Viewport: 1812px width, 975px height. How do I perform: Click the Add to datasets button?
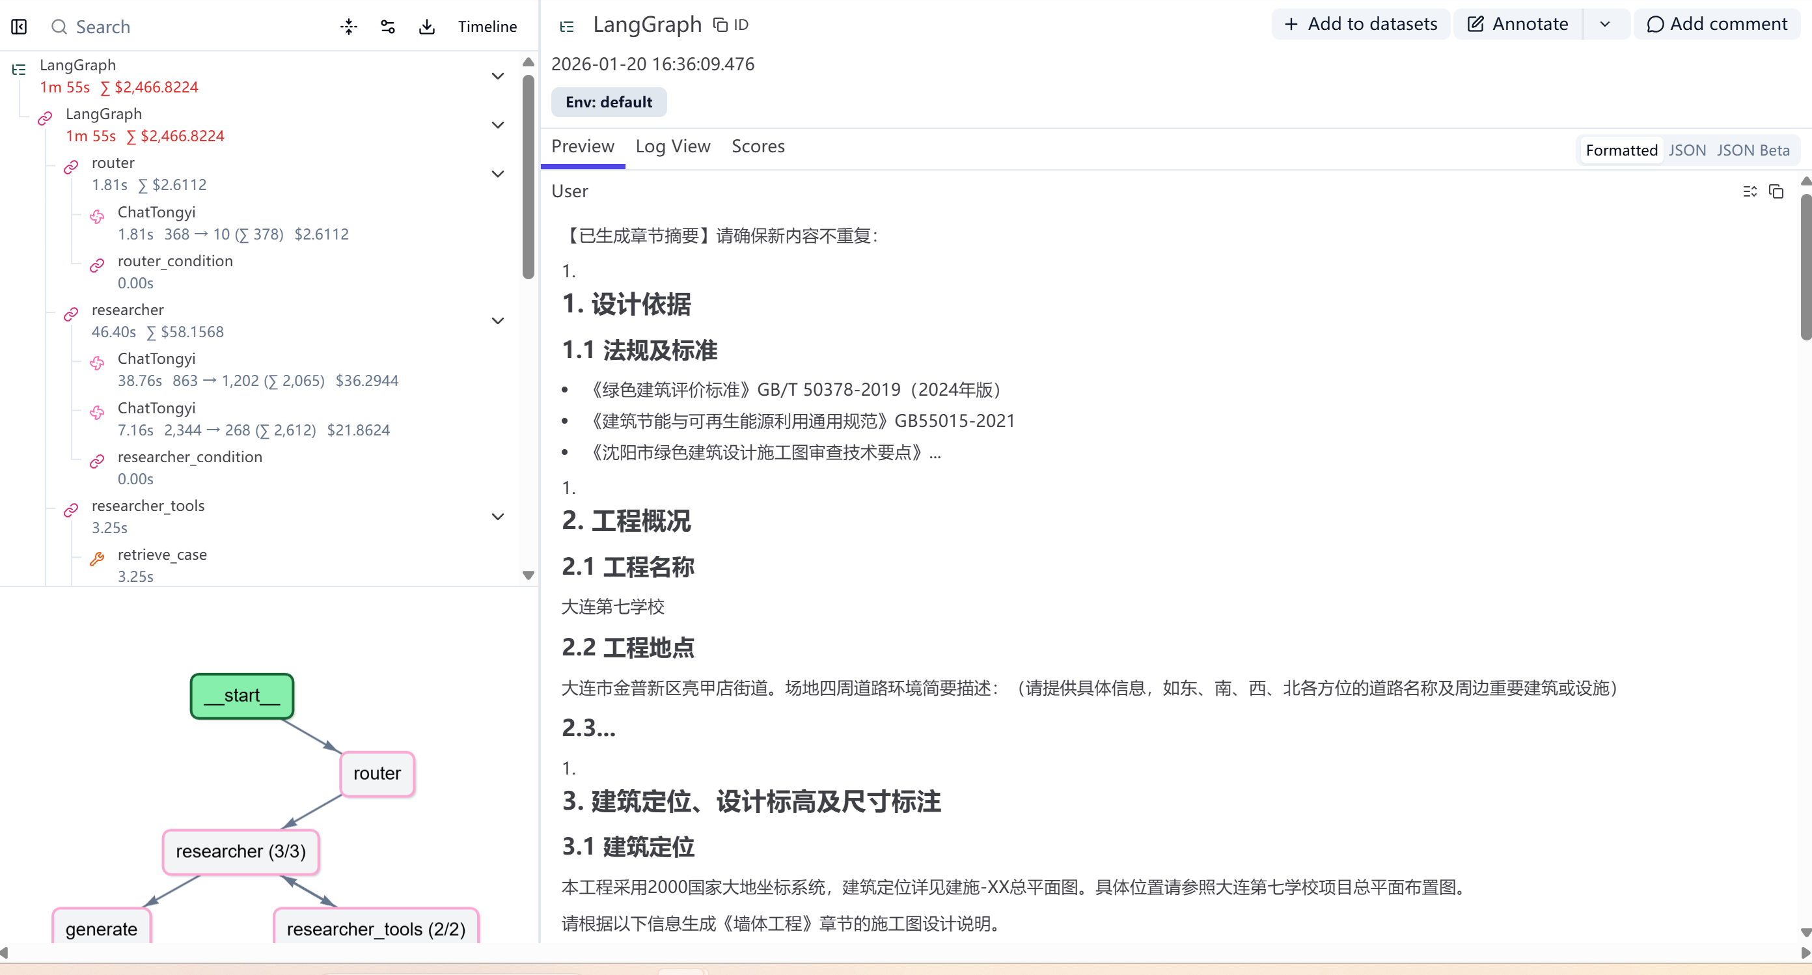1360,24
